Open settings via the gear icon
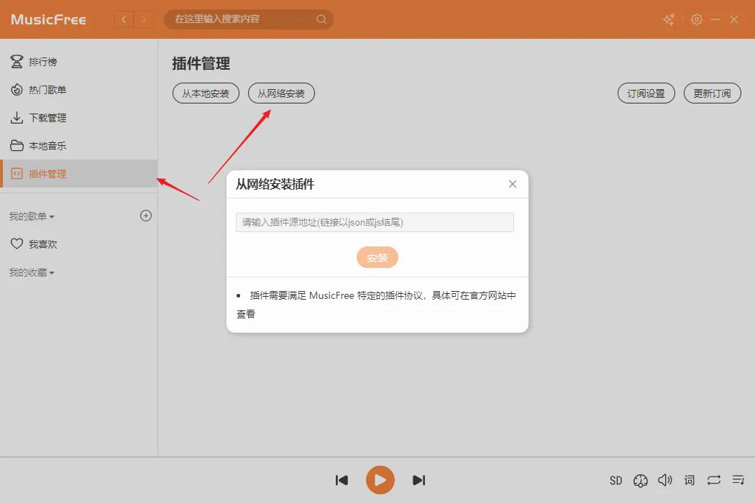755x503 pixels. tap(696, 19)
